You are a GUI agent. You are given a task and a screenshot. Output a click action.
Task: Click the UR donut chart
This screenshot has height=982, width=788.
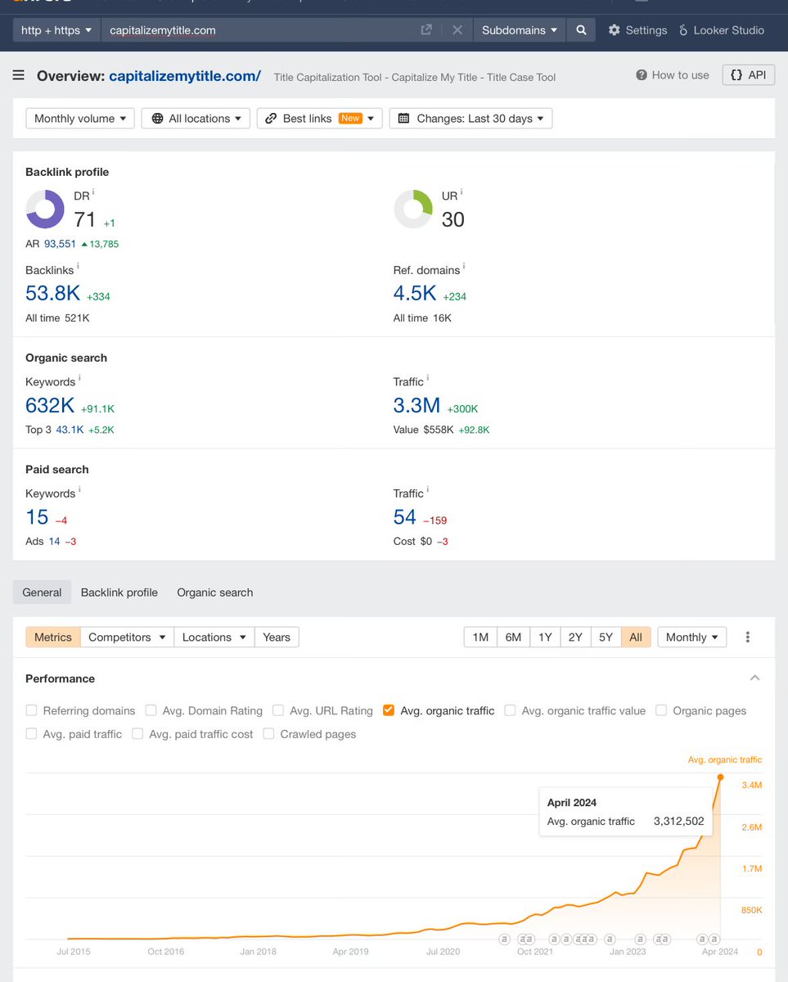click(x=413, y=209)
